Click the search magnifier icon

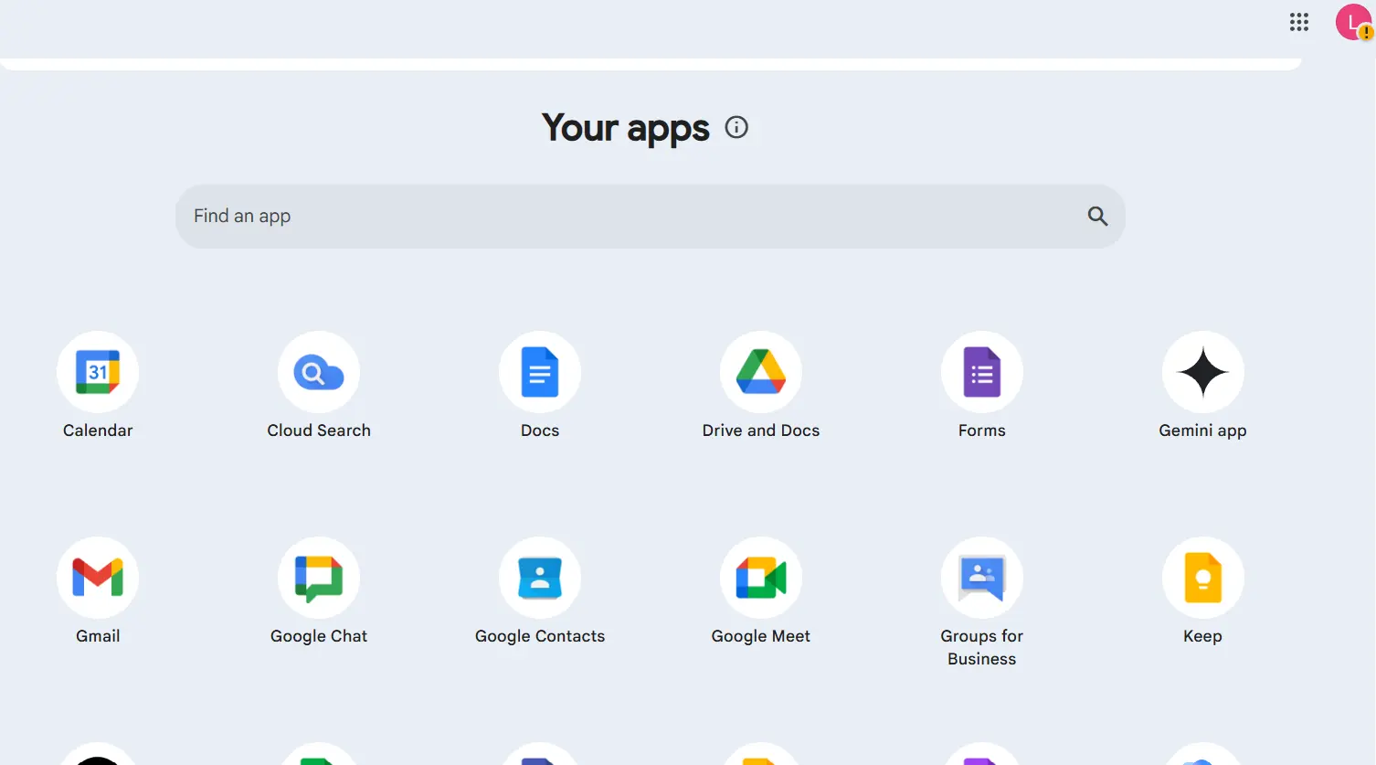point(1097,216)
